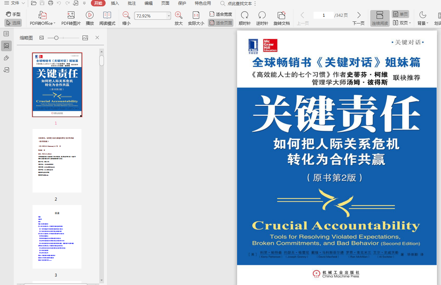Switch to single page (单页) layout
The width and height of the screenshot is (441, 285).
point(400,14)
